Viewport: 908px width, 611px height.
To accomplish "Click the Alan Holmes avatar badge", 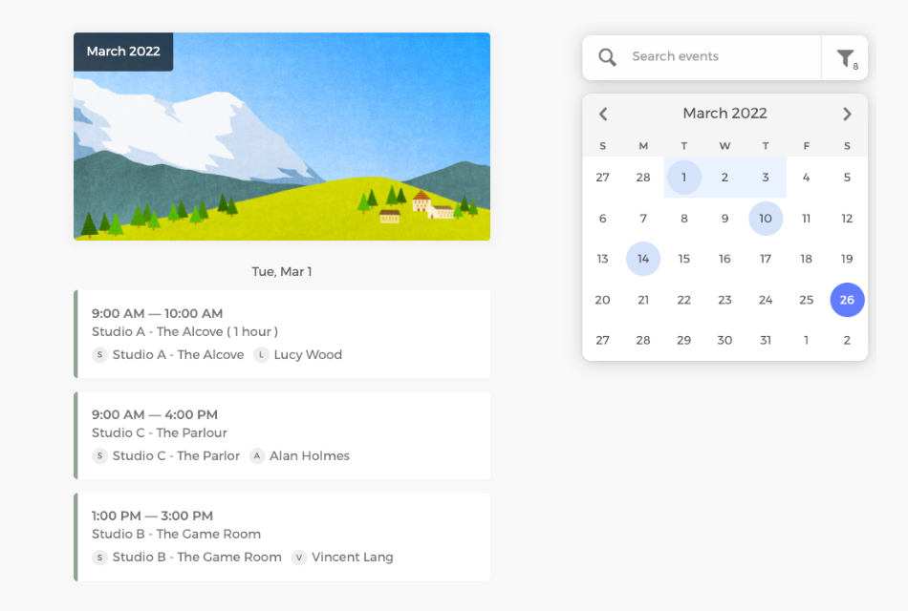I will coord(257,456).
